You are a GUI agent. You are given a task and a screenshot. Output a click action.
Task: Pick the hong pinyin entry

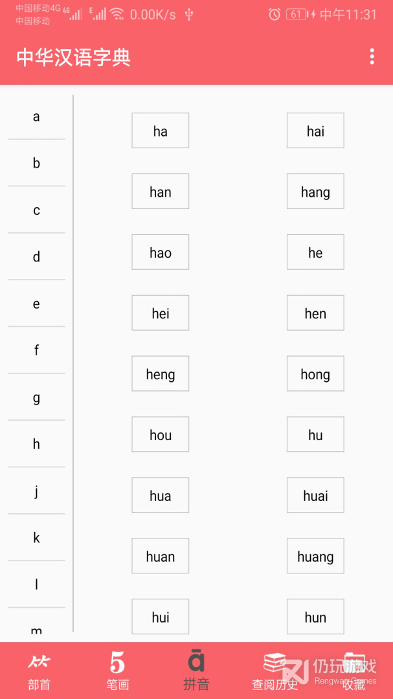pos(315,373)
